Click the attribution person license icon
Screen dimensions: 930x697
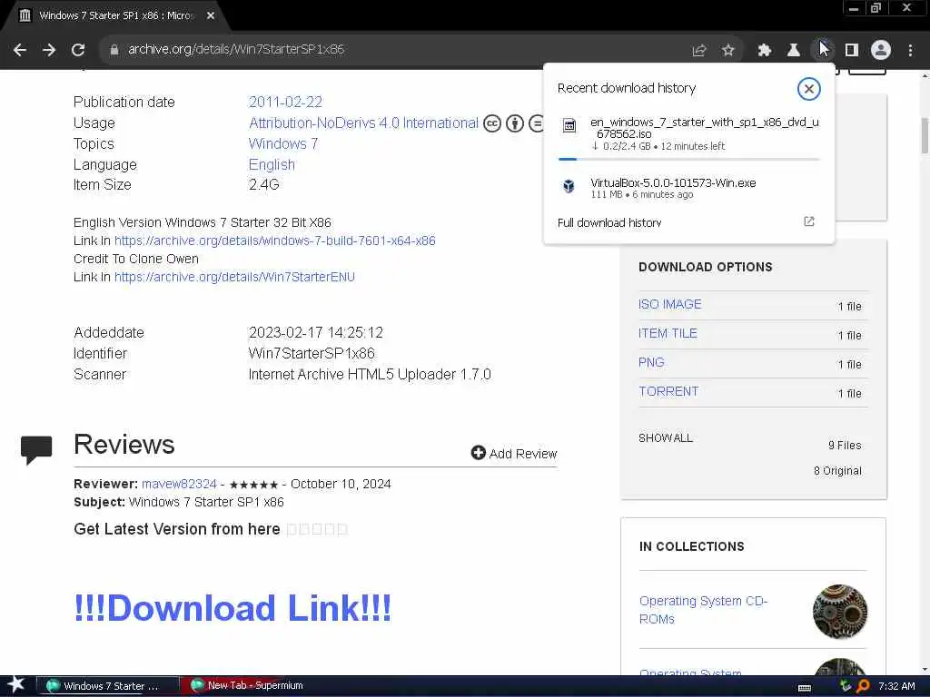coord(515,123)
